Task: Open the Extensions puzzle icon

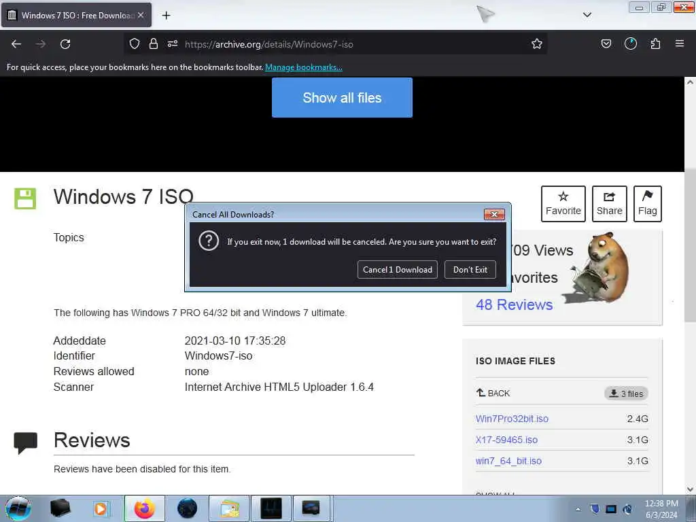Action: 655,43
